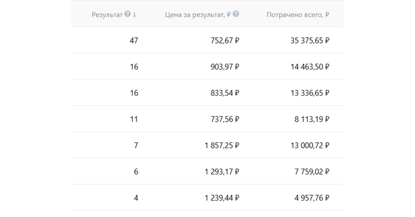Select result value 7
This screenshot has height=217, width=415.
136,145
